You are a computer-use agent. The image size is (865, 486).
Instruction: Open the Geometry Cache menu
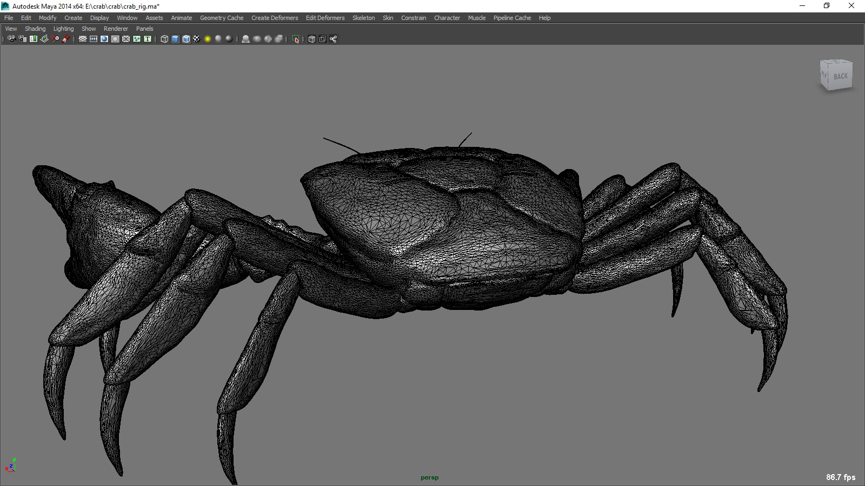point(222,18)
